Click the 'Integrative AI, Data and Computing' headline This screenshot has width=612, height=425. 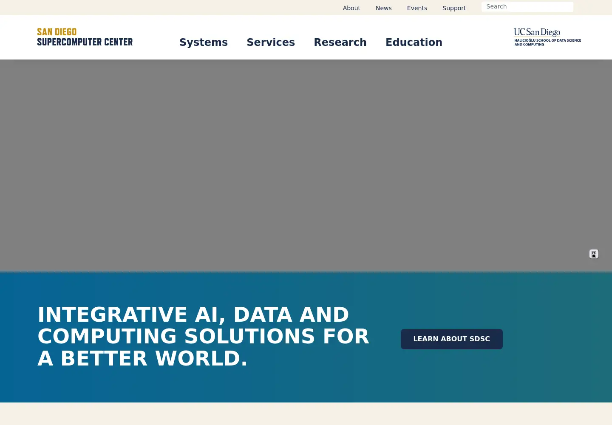coord(204,336)
